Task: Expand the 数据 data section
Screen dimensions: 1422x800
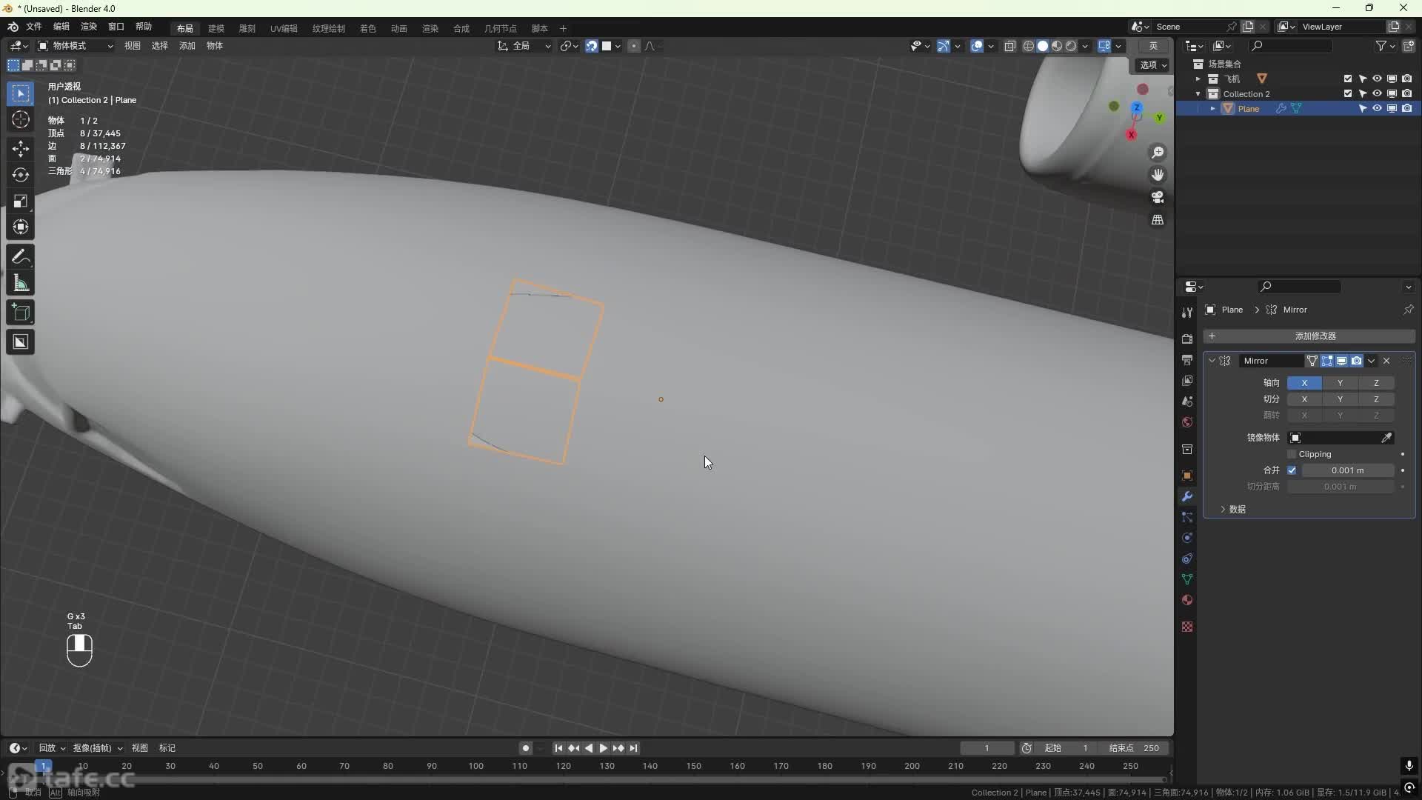Action: point(1237,509)
